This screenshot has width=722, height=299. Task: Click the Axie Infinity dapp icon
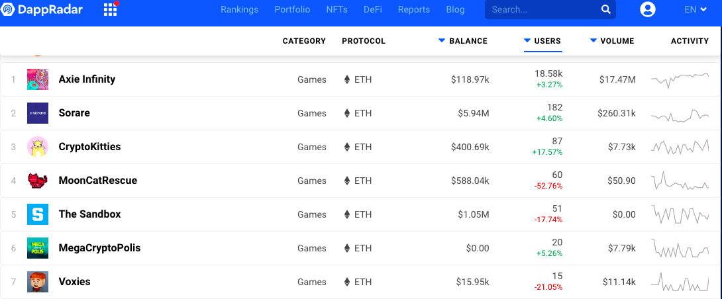[x=38, y=79]
